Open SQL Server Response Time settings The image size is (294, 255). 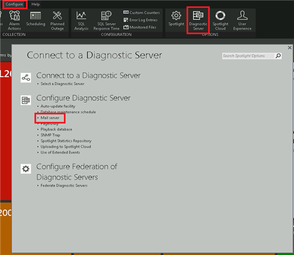[x=106, y=20]
